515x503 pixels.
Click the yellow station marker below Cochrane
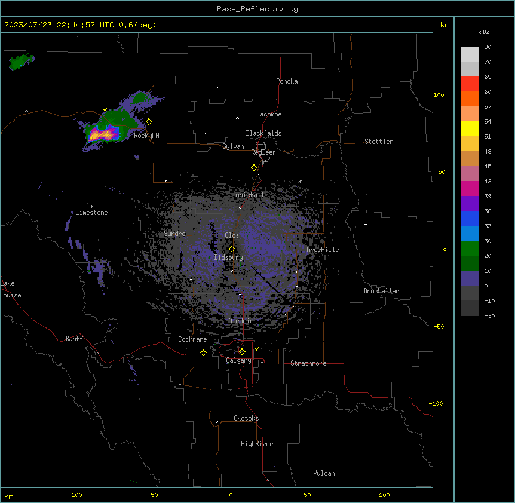coord(203,352)
